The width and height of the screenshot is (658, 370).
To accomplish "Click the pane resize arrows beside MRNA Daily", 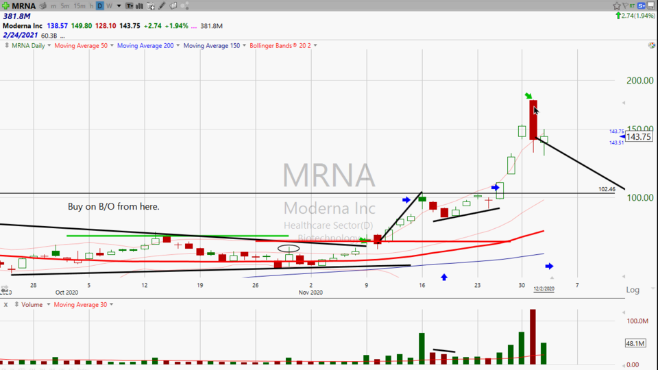I will pos(6,45).
